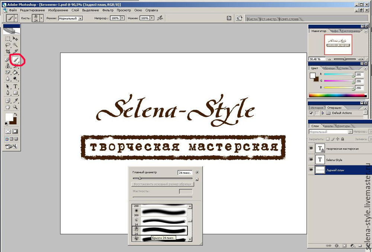This screenshot has width=372, height=252.
Task: Select the Zoom magnifier tool
Action: (x=16, y=107)
